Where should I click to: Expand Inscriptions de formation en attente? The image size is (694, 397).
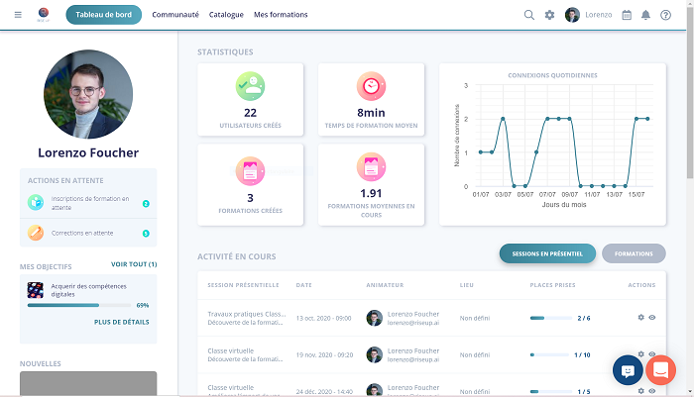[88, 203]
